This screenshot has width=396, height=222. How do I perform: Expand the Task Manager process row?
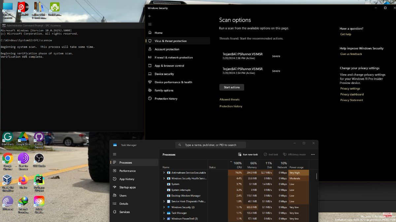tap(164, 213)
